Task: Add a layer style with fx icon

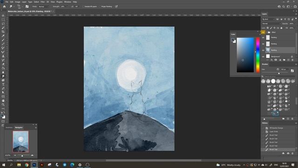Action: pos(271,60)
